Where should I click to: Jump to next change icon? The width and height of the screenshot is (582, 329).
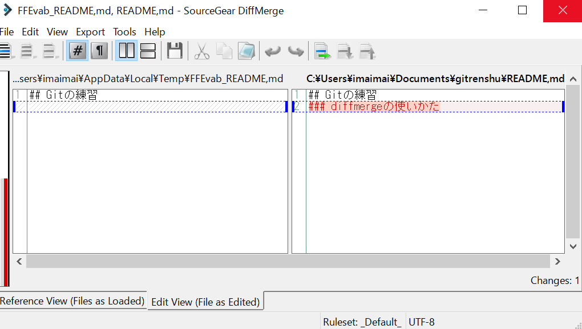pos(345,51)
